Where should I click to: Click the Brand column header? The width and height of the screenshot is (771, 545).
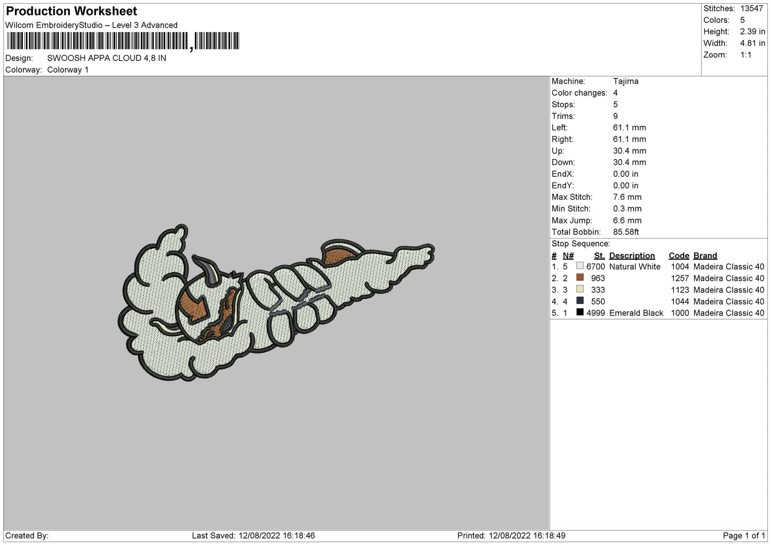tap(705, 256)
